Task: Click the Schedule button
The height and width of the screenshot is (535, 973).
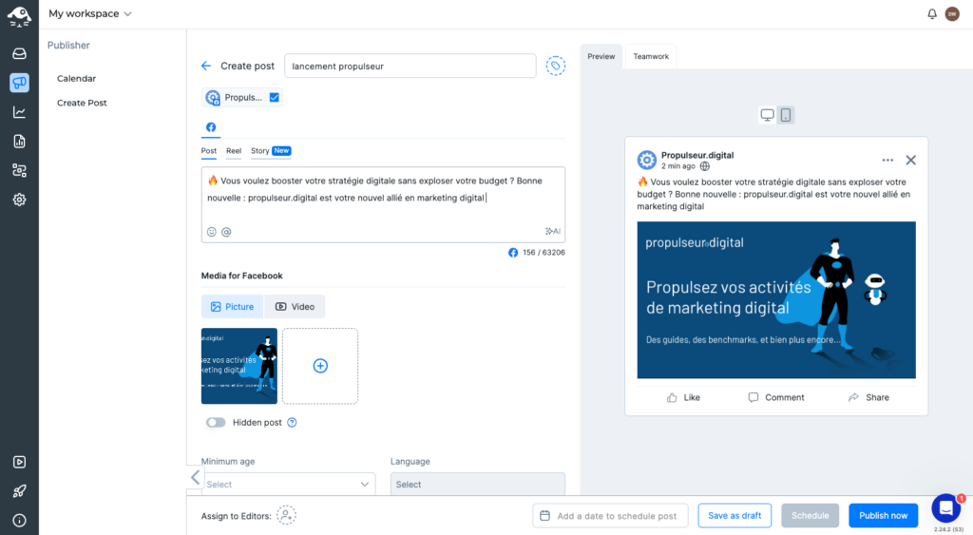Action: pos(811,516)
